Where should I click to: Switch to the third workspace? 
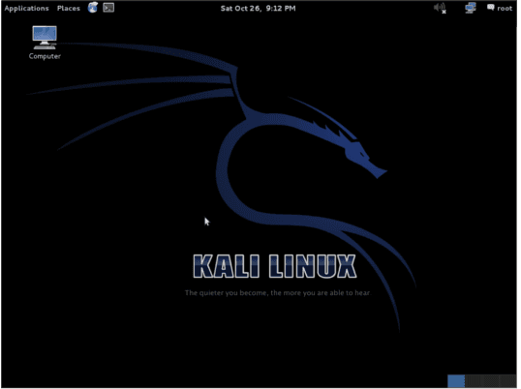coord(490,381)
